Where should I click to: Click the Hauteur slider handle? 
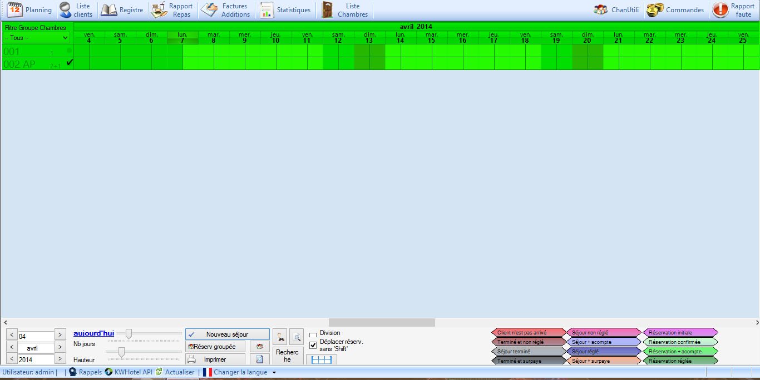tap(121, 352)
